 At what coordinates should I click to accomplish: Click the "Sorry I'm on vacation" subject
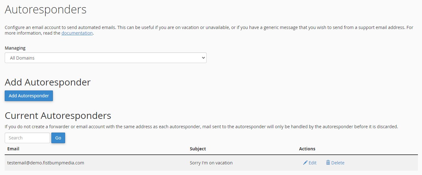211,163
